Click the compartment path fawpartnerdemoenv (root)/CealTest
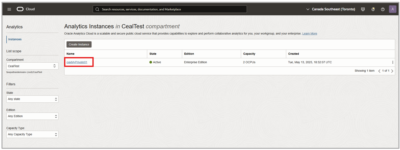This screenshot has width=400, height=150. pyautogui.click(x=24, y=72)
